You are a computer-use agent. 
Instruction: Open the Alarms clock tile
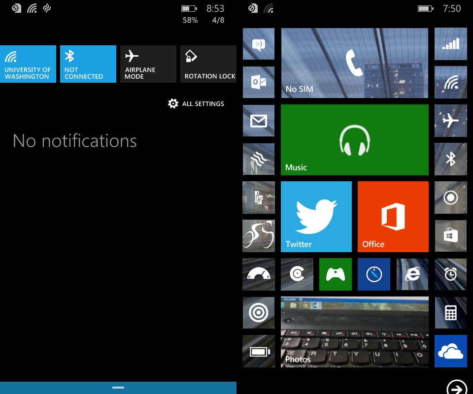450,274
